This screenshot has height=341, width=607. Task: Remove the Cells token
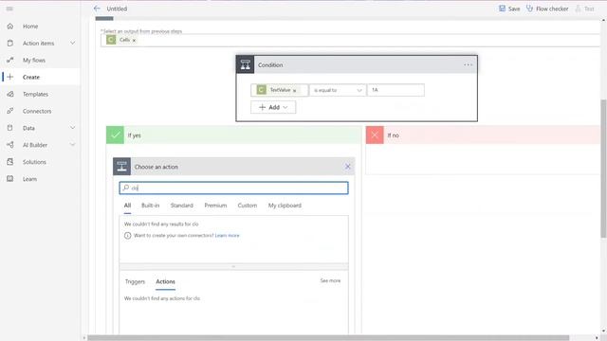[134, 40]
